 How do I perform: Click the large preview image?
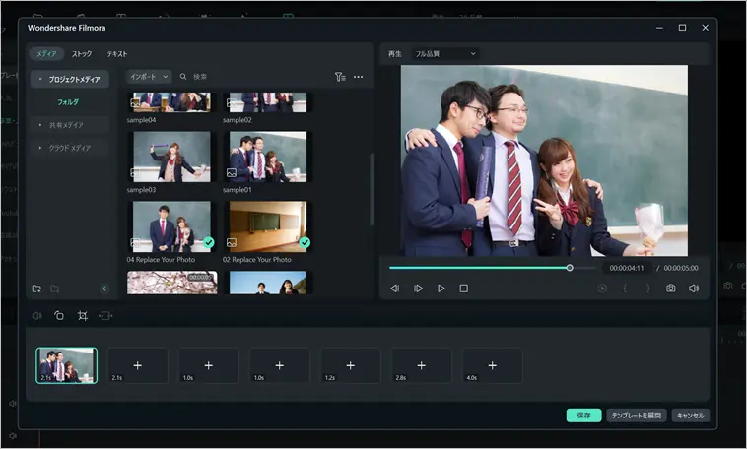tap(544, 160)
